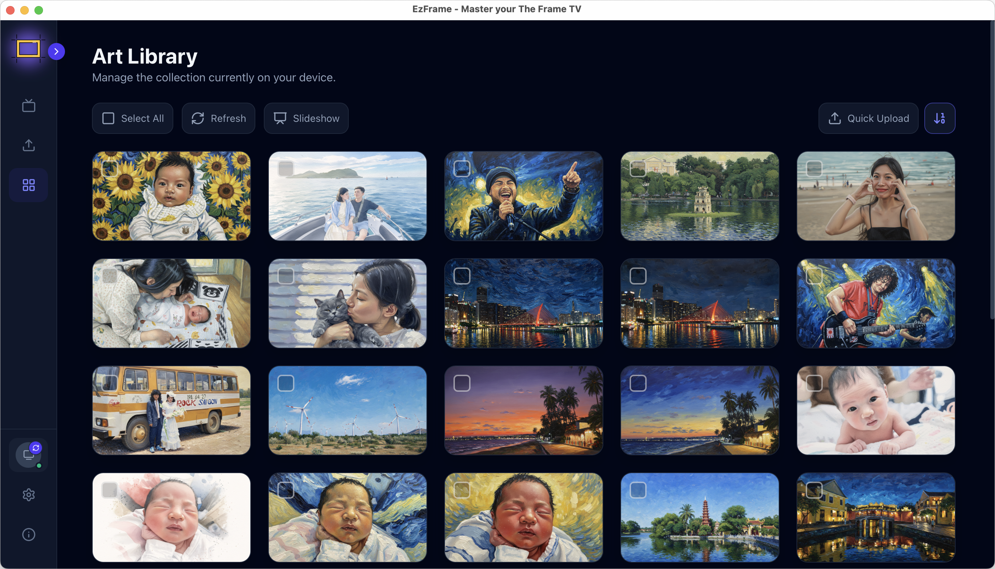Show app information via the info icon
The width and height of the screenshot is (995, 569).
click(28, 534)
